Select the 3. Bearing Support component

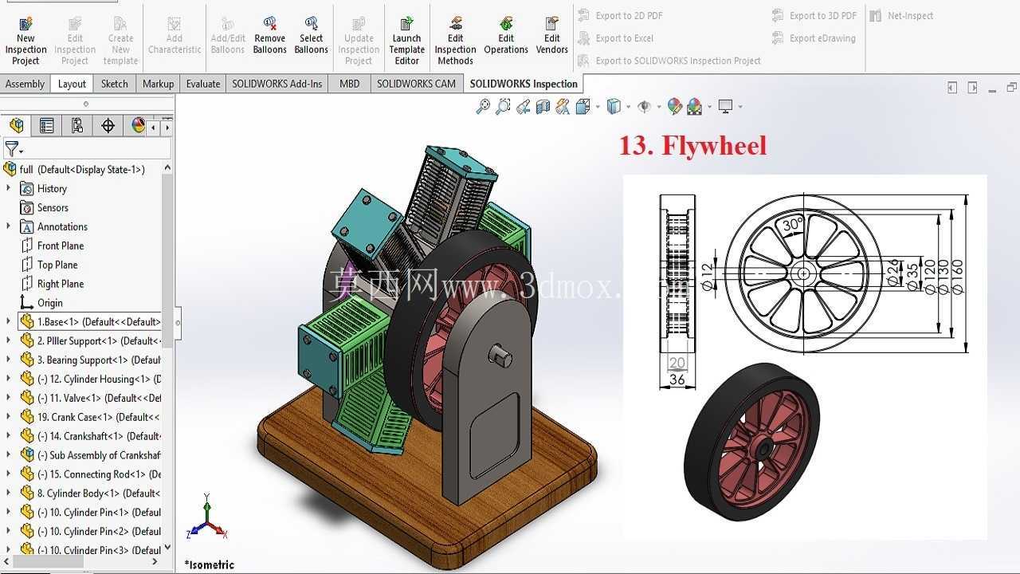pyautogui.click(x=99, y=360)
